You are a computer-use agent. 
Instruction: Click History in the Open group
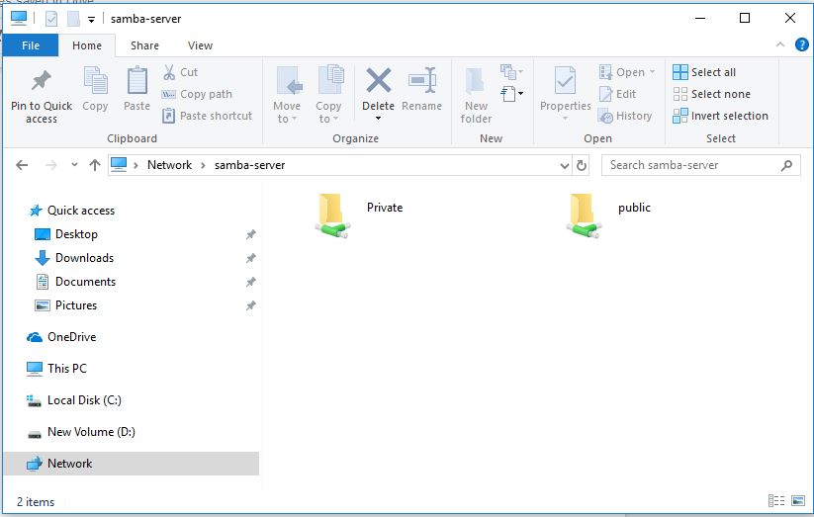[625, 116]
